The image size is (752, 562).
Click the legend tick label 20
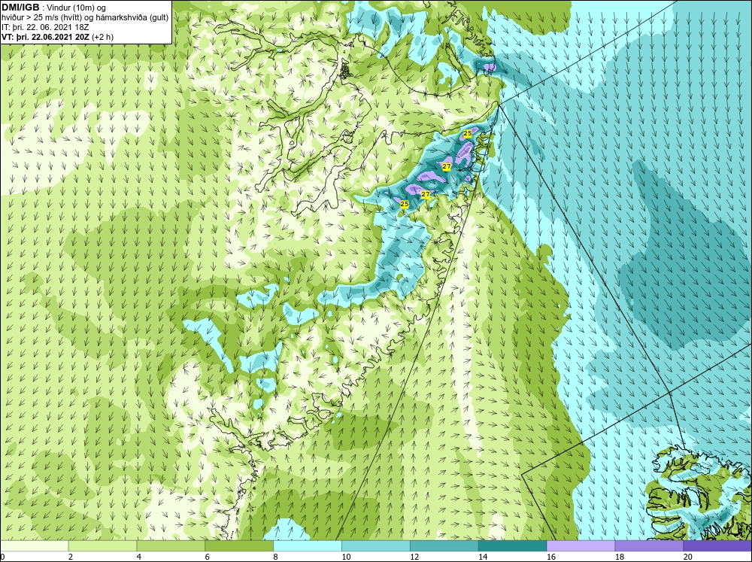(688, 557)
